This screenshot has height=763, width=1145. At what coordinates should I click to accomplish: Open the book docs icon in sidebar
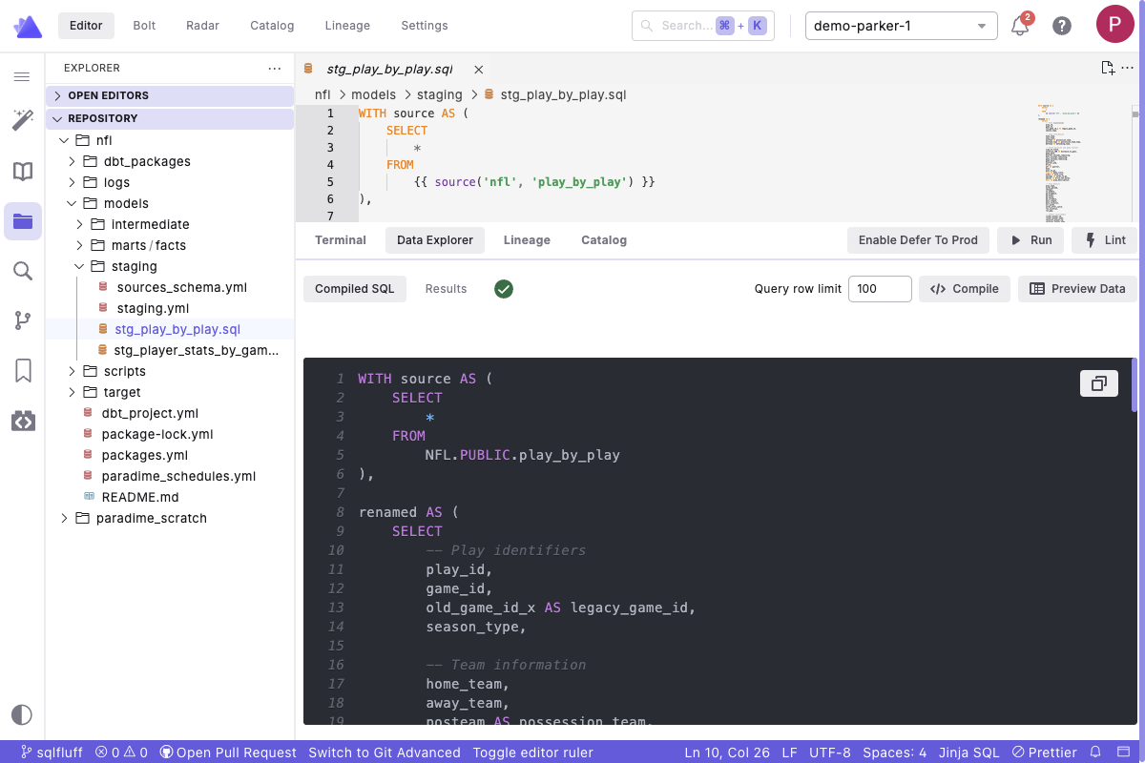click(x=22, y=172)
